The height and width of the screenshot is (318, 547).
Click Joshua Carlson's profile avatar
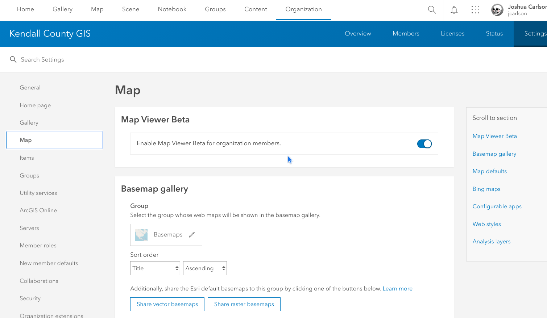click(x=497, y=10)
